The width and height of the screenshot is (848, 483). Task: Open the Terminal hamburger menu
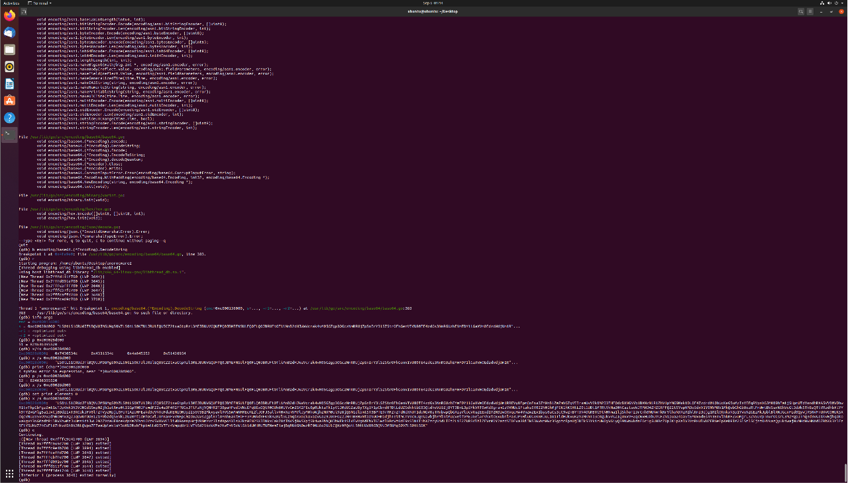tap(810, 11)
